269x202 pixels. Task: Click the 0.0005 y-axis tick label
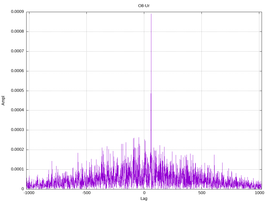[18, 90]
